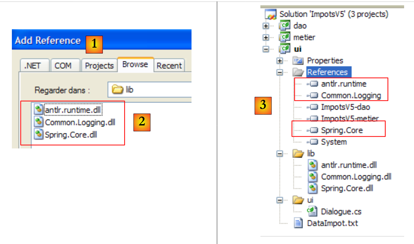Click the dao project C# icon
This screenshot has width=414, height=244.
coord(284,26)
